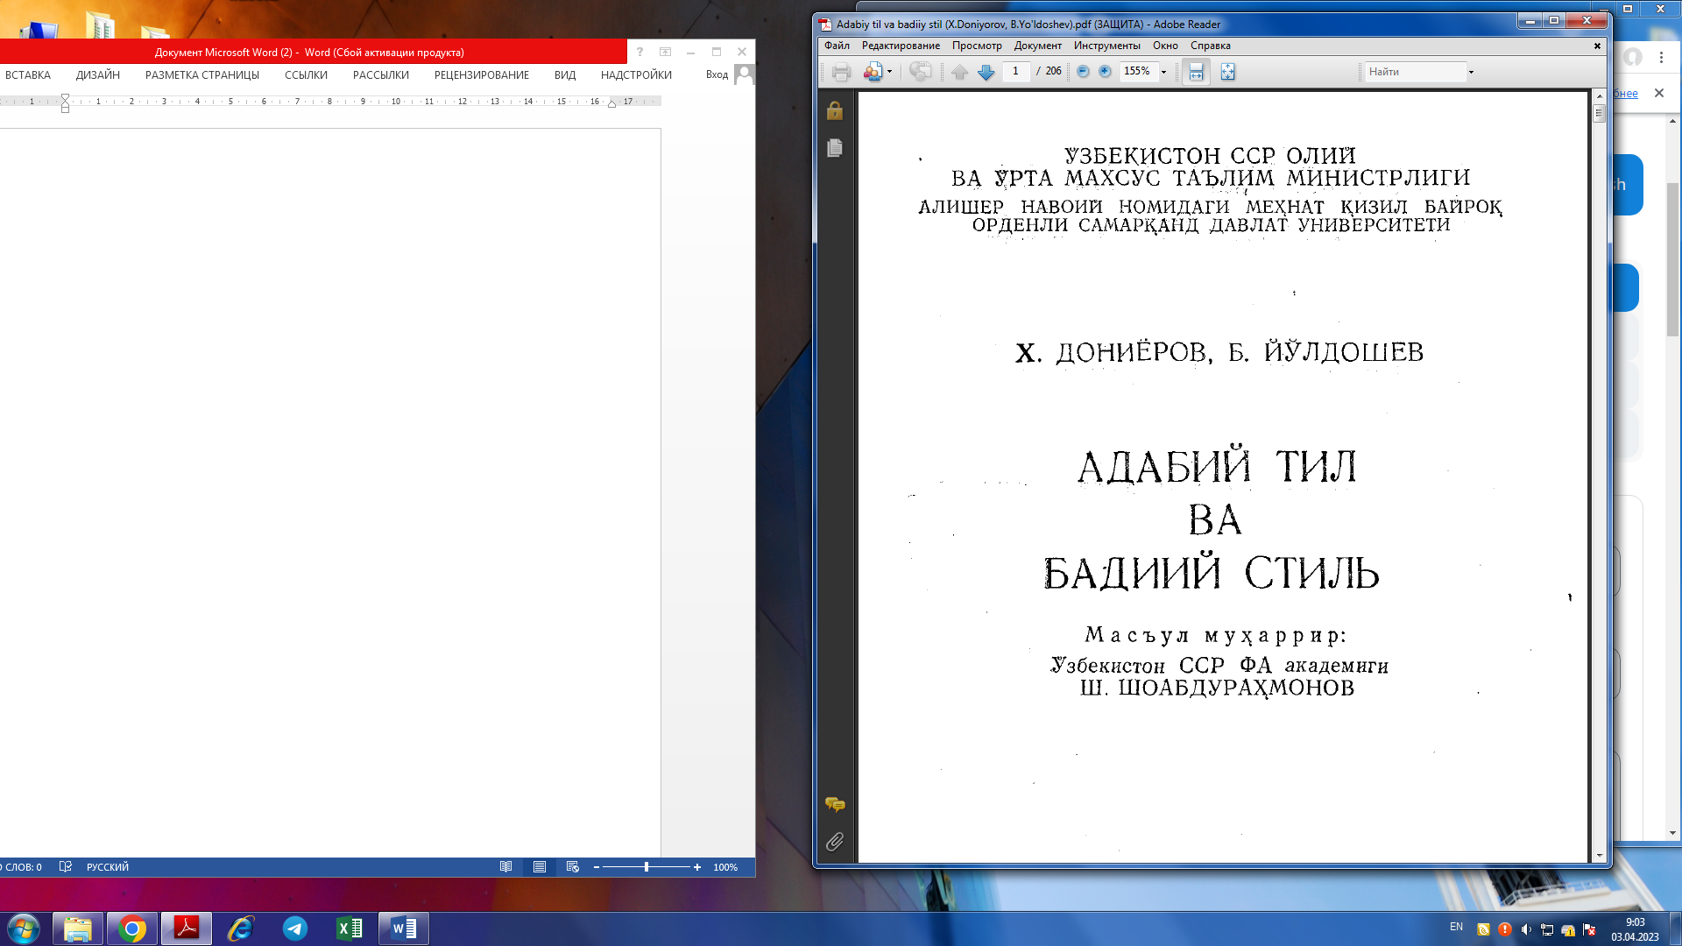Image resolution: width=1682 pixels, height=946 pixels.
Task: Open the Page Thumbnails panel icon
Action: pyautogui.click(x=834, y=147)
